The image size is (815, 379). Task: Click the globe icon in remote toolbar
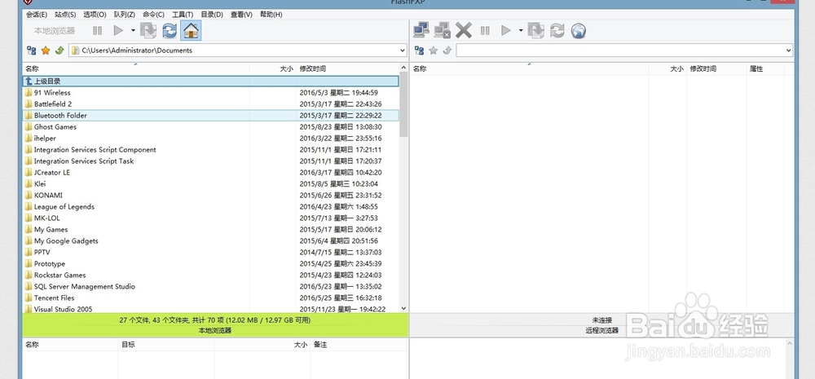coord(579,31)
